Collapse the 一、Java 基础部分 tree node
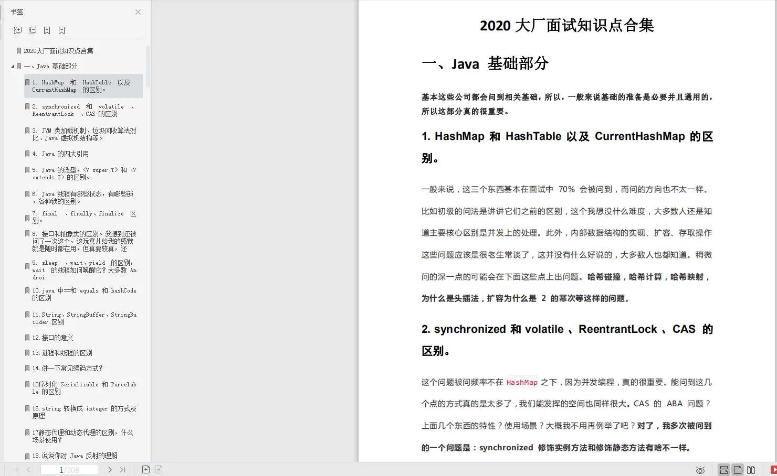Image resolution: width=777 pixels, height=476 pixels. (x=13, y=67)
